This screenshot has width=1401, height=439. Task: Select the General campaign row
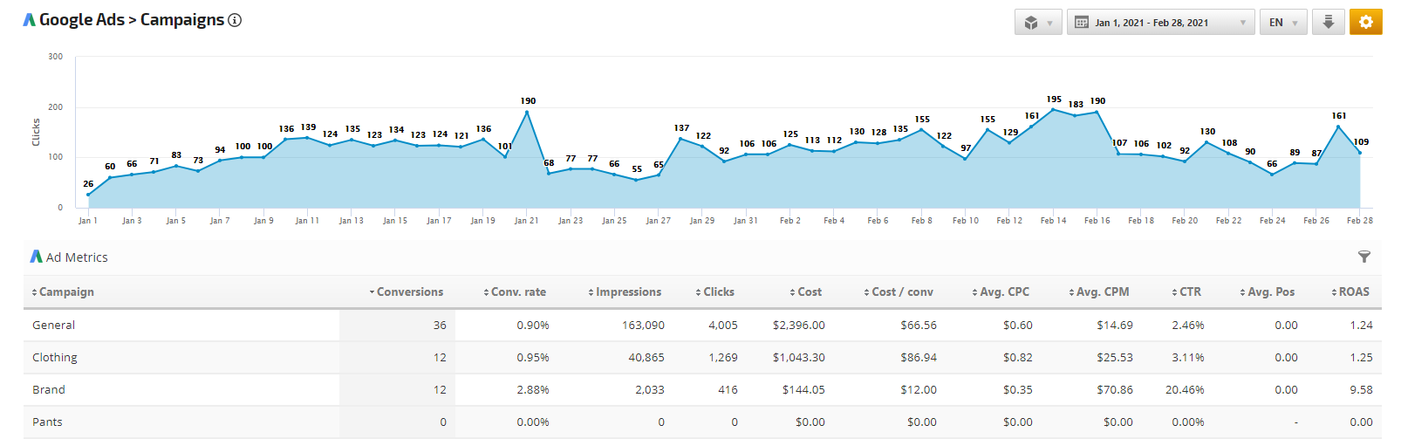click(54, 325)
